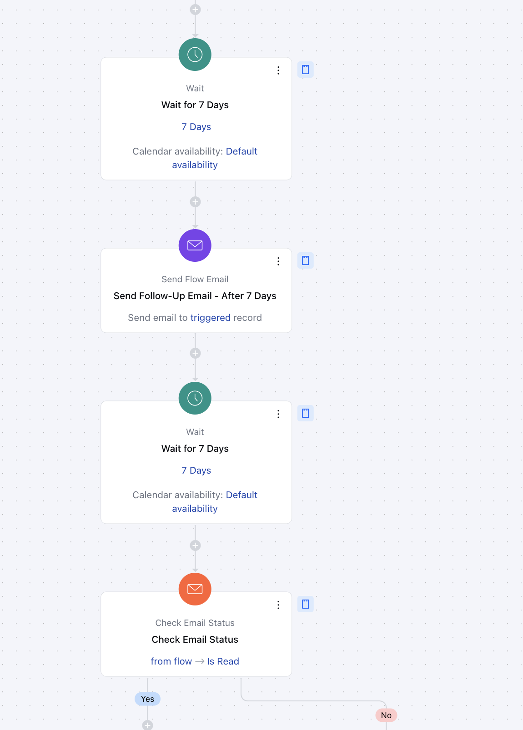
Task: Open three-dot menu on the Wait card preceding Check Email Status
Action: [x=278, y=414]
